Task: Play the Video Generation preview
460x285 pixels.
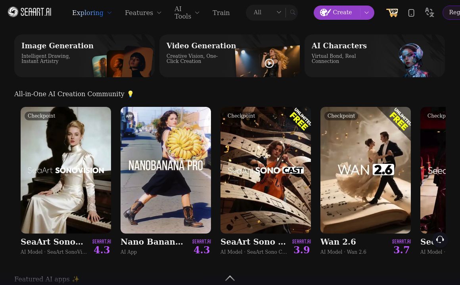Action: pos(269,63)
